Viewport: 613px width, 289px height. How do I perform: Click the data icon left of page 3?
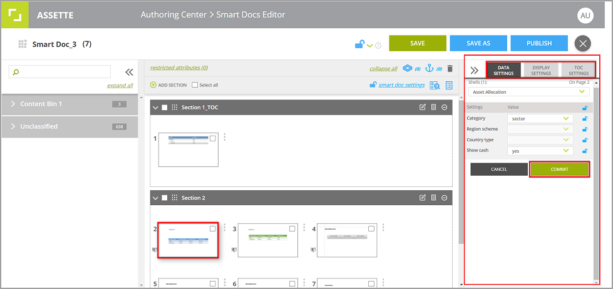tap(234, 249)
